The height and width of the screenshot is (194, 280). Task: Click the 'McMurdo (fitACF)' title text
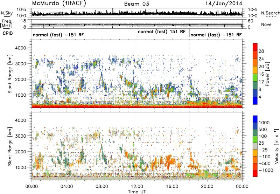(x=59, y=4)
